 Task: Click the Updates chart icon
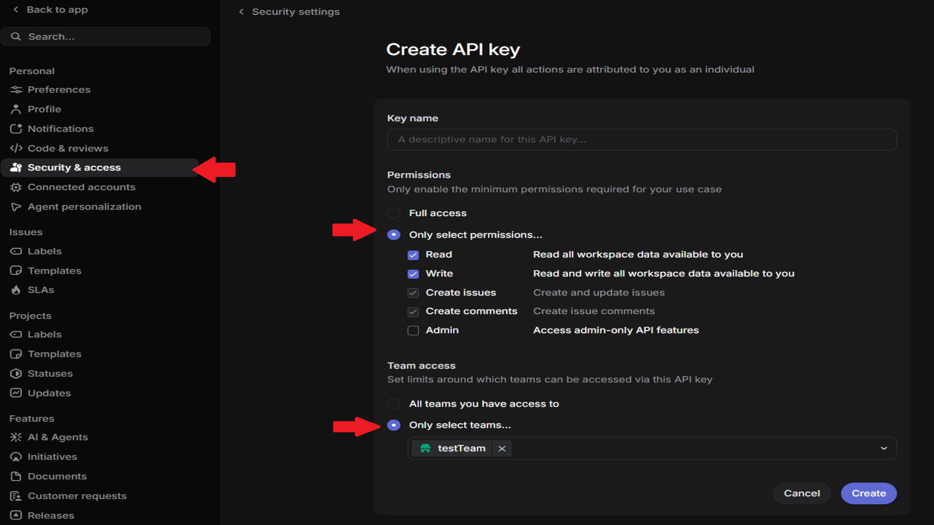click(x=16, y=393)
